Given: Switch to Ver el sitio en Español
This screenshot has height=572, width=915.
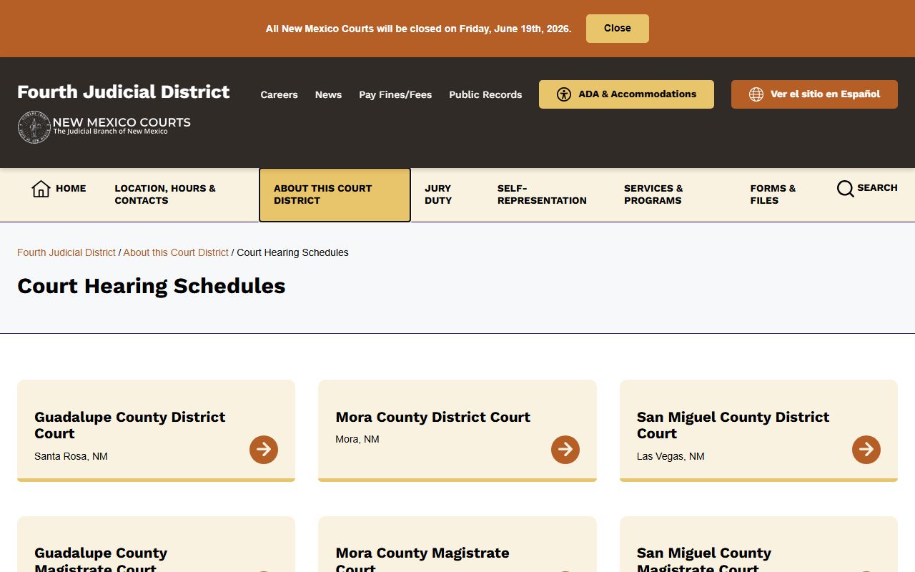Looking at the screenshot, I should point(814,94).
